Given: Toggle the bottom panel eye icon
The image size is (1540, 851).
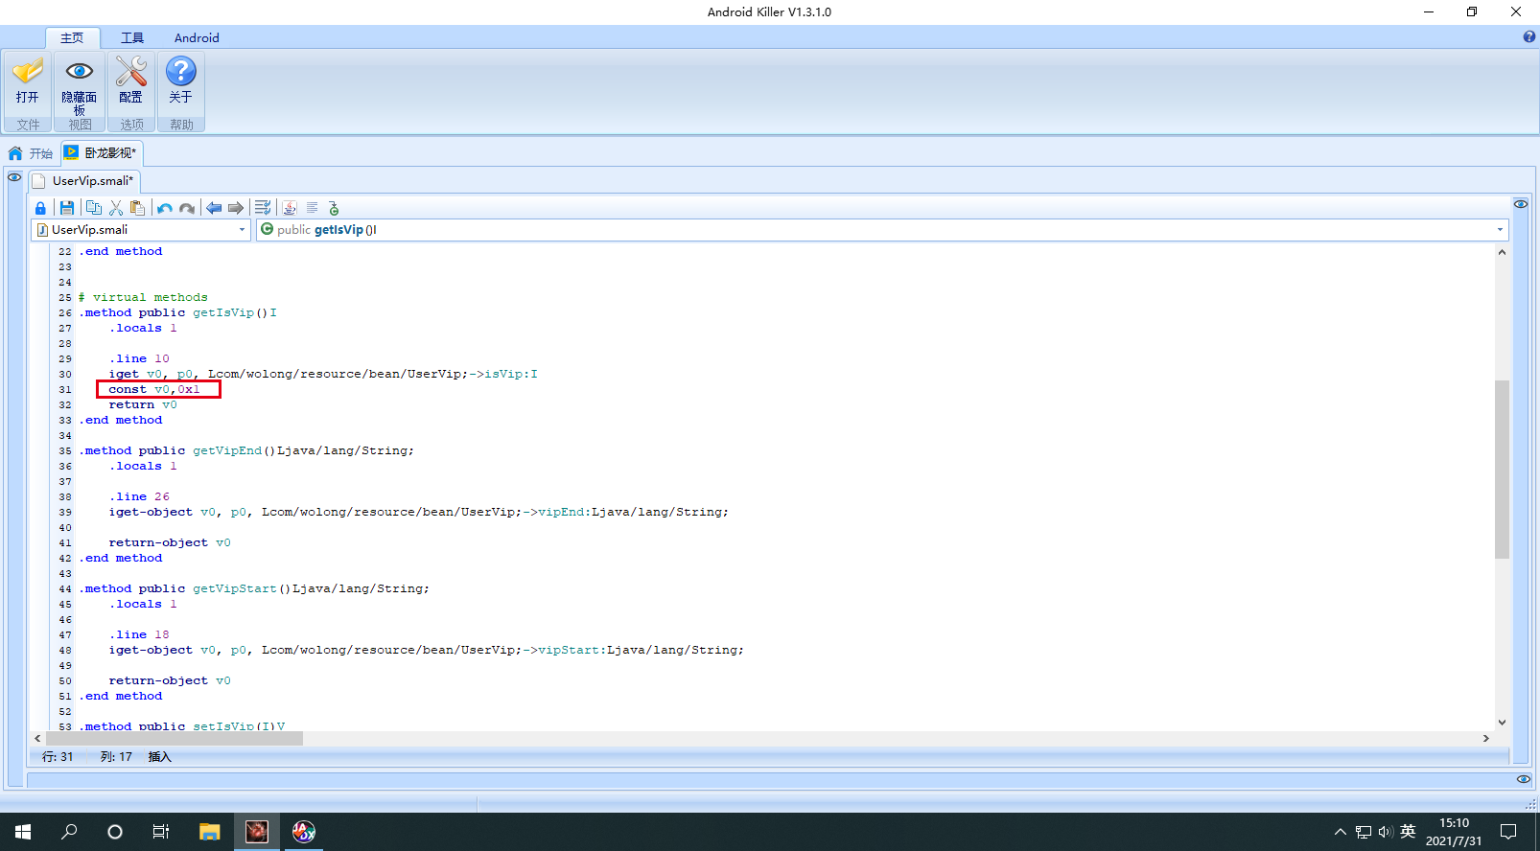Looking at the screenshot, I should coord(1524,779).
